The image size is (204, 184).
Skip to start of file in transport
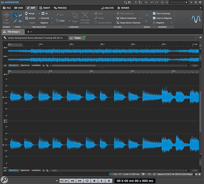click(62, 181)
